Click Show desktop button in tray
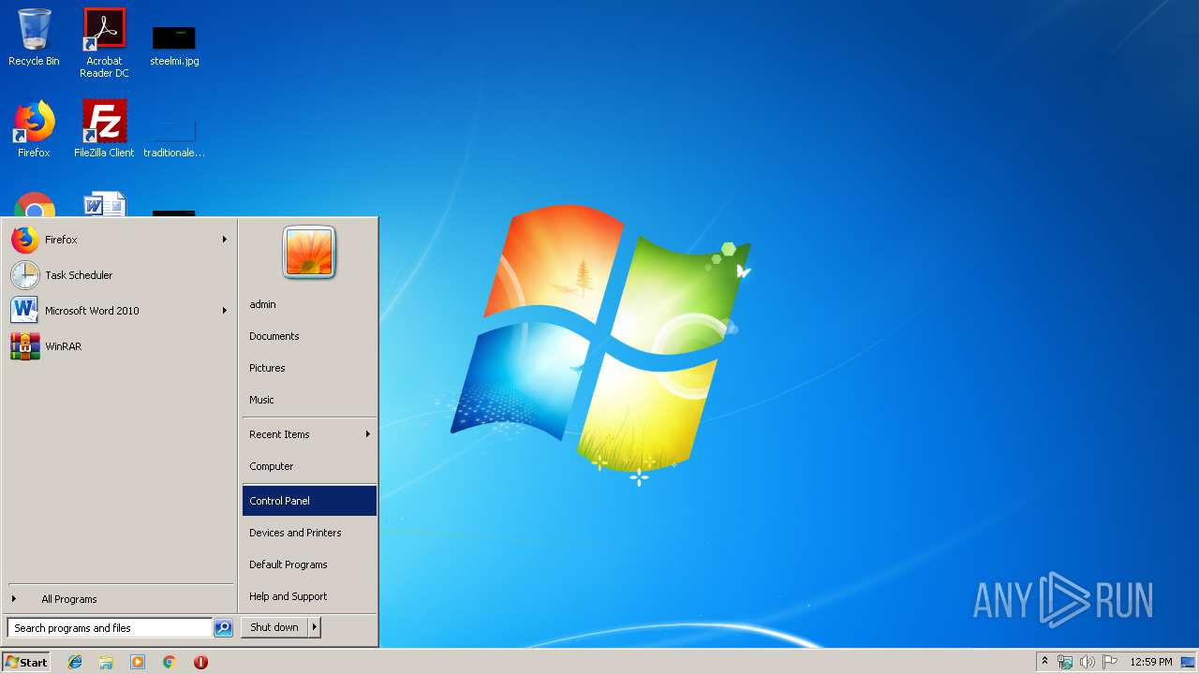 (1188, 662)
